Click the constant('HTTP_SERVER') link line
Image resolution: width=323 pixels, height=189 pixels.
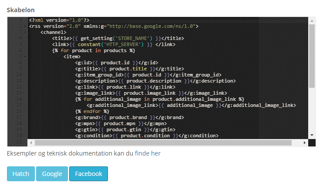pos(114,44)
